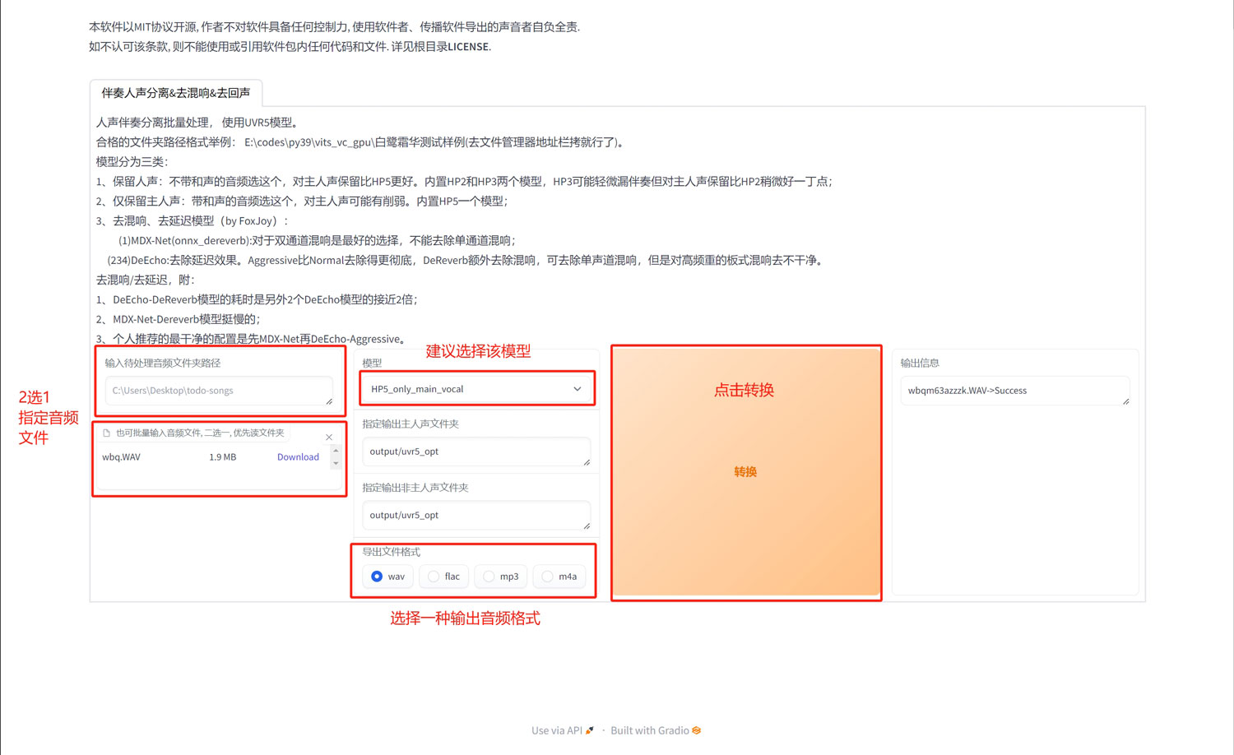
Task: Click the resize handle of the folder path textbox
Action: coord(329,401)
